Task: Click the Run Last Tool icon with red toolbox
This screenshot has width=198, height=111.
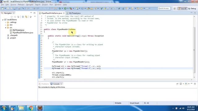Action: click(71, 8)
